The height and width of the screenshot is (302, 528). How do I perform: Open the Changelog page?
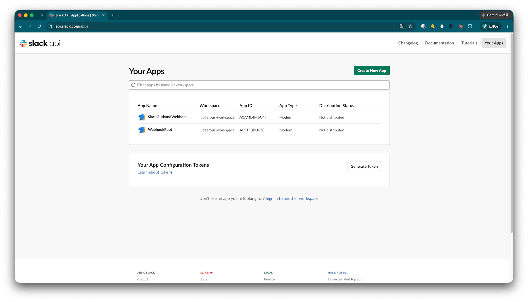[408, 43]
